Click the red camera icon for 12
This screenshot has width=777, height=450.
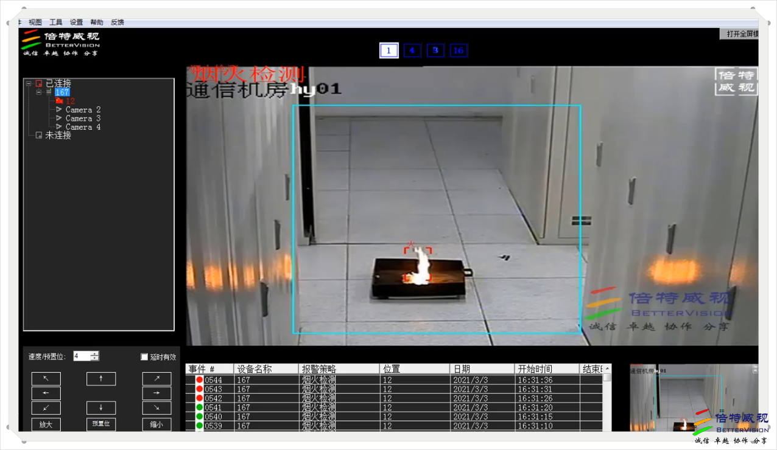click(x=59, y=101)
